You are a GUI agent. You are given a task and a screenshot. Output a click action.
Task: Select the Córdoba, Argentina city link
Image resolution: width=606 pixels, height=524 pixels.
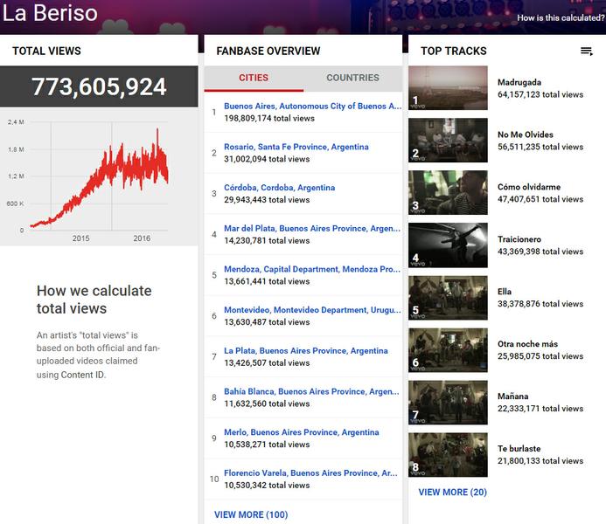279,188
